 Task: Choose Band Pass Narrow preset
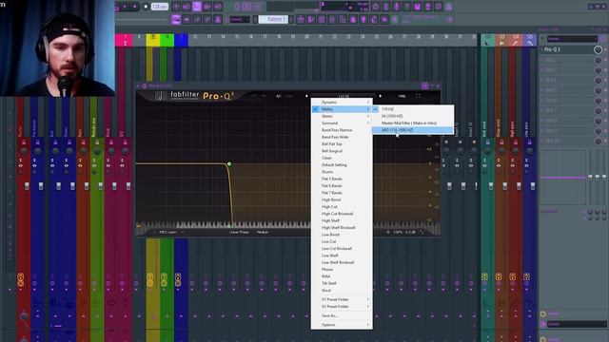(x=342, y=130)
